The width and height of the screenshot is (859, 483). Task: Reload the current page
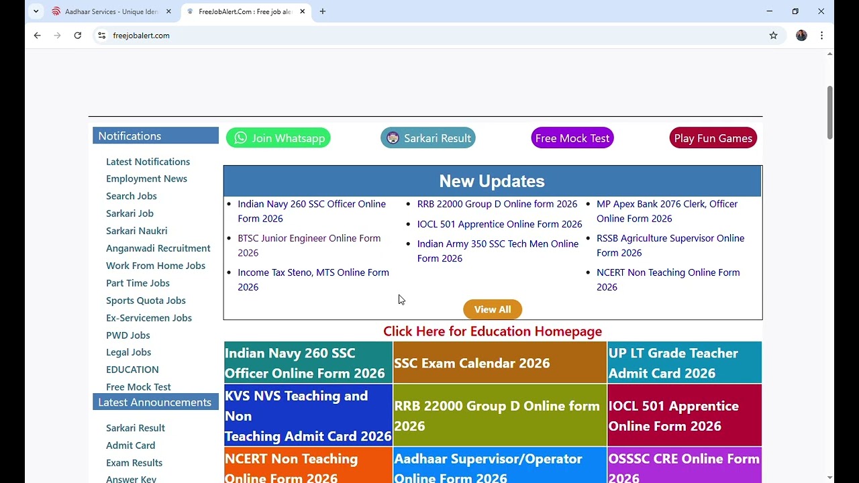click(78, 36)
